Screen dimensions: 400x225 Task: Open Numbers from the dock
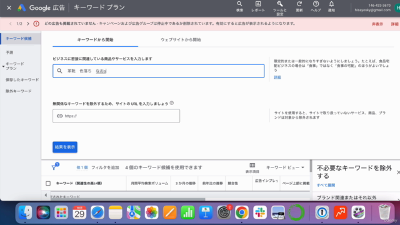(187, 212)
